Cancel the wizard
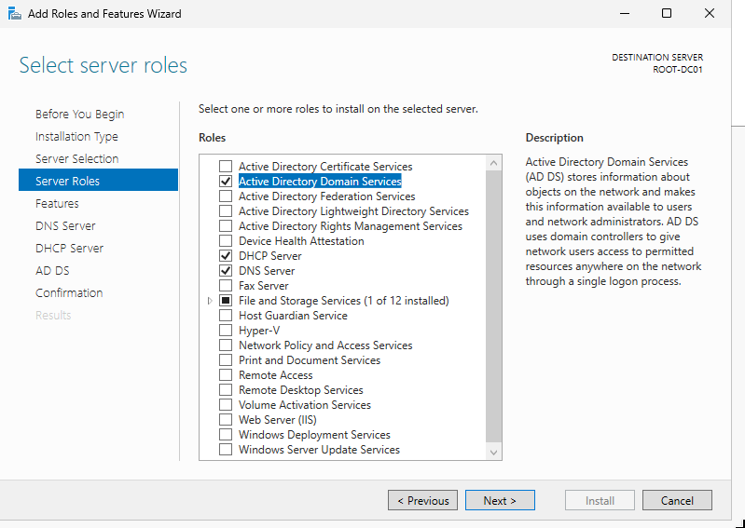The image size is (745, 528). click(x=678, y=500)
